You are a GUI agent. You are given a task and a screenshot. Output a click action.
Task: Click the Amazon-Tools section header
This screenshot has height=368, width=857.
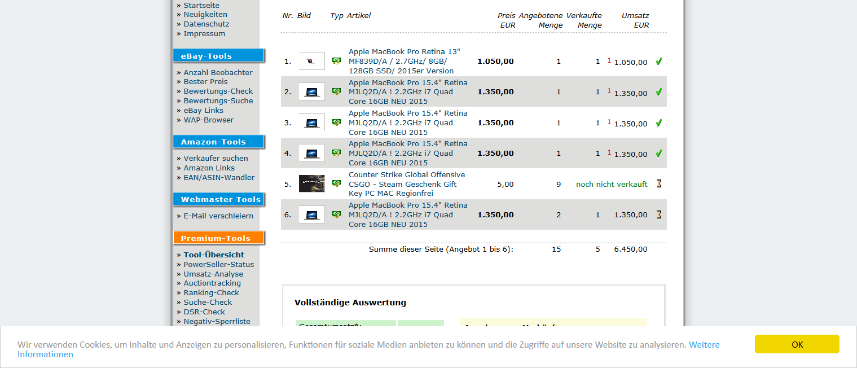[x=218, y=142]
